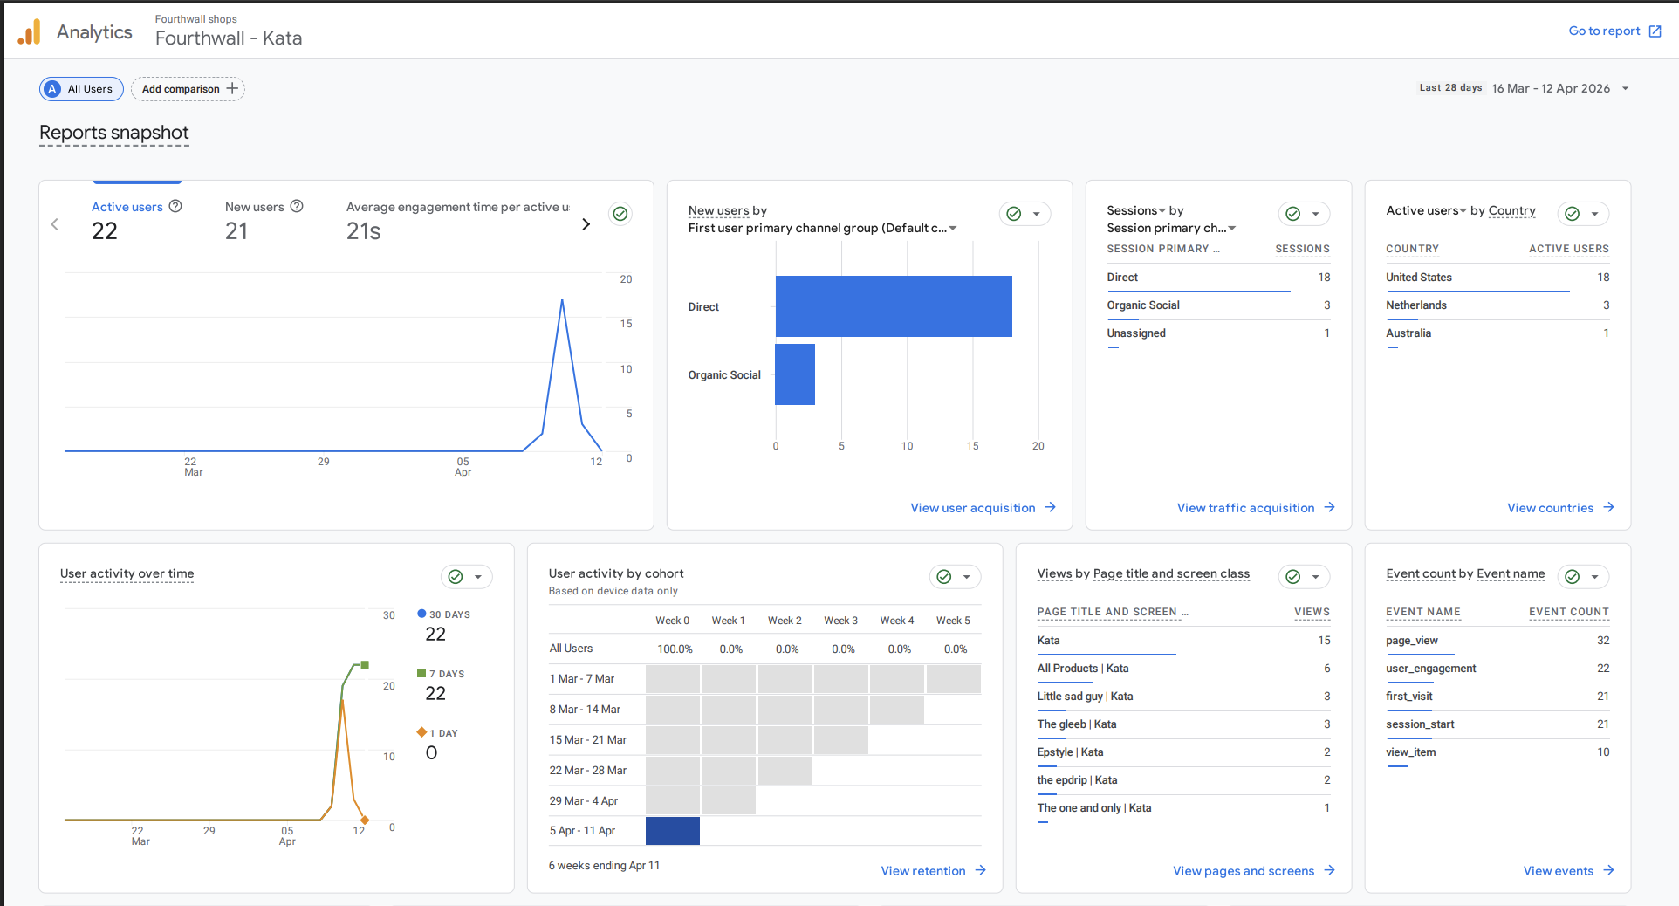Click check status icon on Event count card
Image resolution: width=1679 pixels, height=906 pixels.
(1572, 577)
